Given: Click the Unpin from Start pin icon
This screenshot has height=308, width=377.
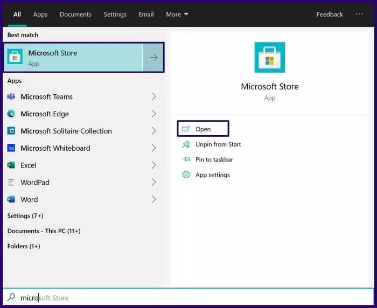Looking at the screenshot, I should click(x=186, y=144).
